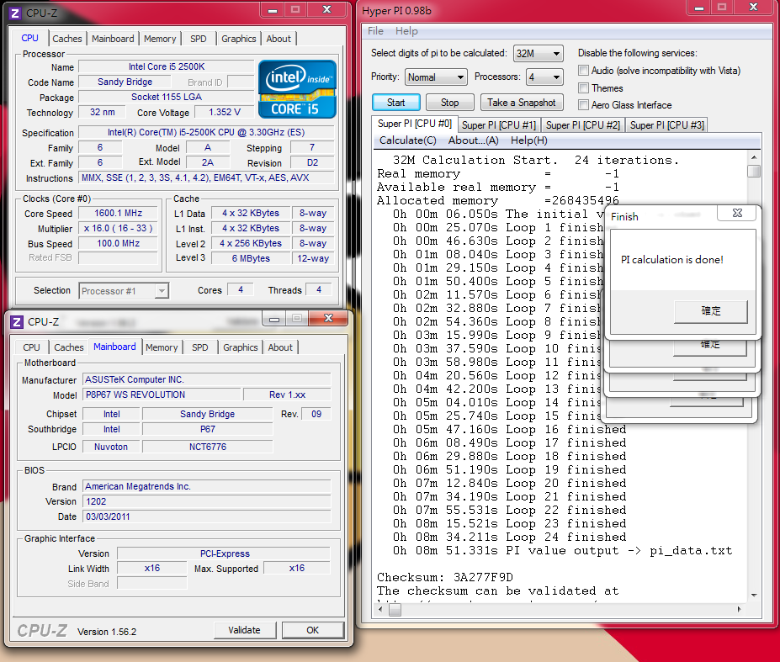Open the pi digits dropdown showing 32M
This screenshot has height=662, width=780.
539,53
